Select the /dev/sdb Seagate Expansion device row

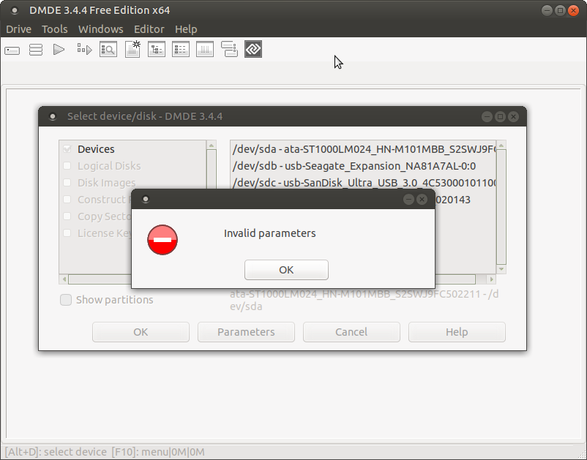[364, 166]
